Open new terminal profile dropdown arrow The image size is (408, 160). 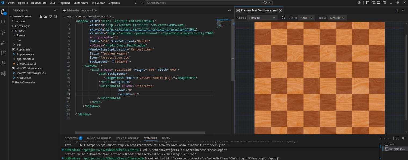coord(385,138)
